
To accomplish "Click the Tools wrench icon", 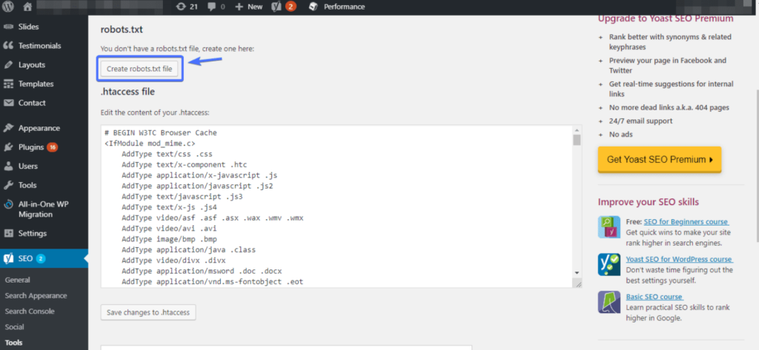I will pos(8,185).
